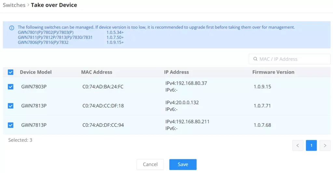Click the Device Model column header
This screenshot has height=173, width=333.
(x=36, y=72)
